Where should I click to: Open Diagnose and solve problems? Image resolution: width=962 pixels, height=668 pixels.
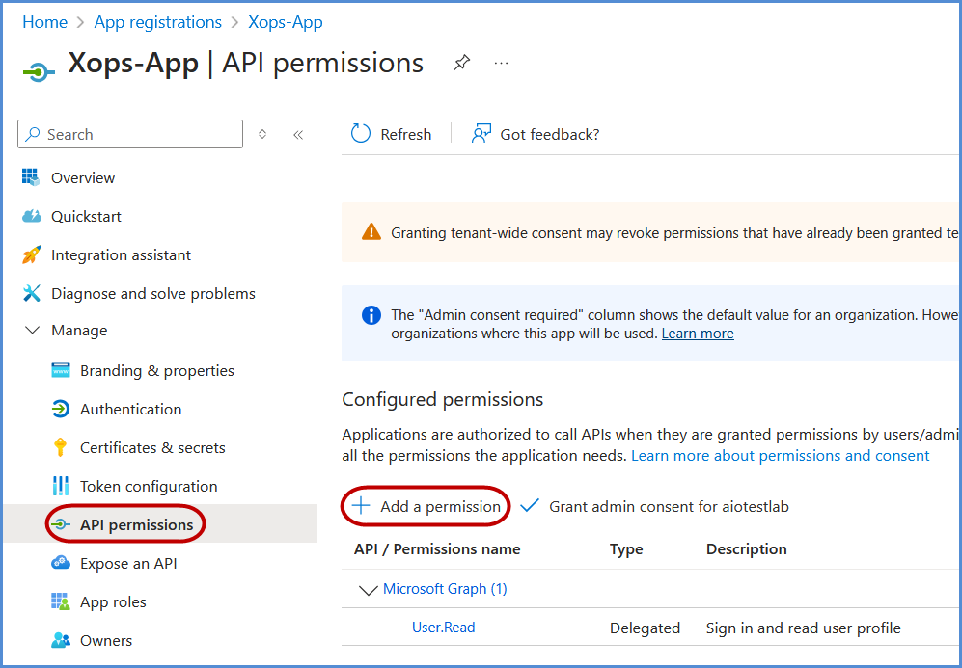tap(152, 293)
